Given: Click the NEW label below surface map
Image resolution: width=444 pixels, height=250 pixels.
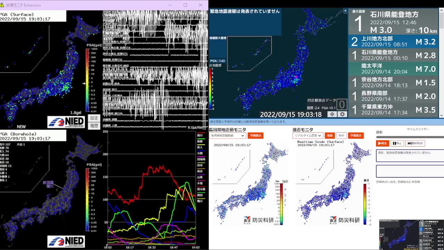Looking at the screenshot, I should coord(21,127).
